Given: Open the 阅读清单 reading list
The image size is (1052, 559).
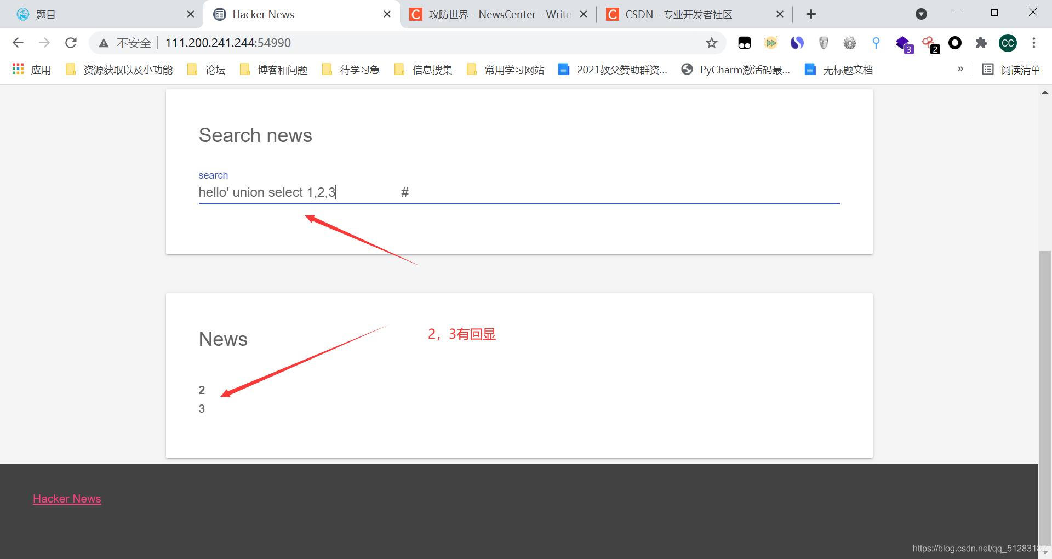Looking at the screenshot, I should (1011, 70).
